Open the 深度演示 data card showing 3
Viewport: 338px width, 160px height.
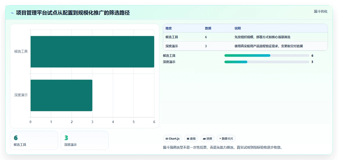[x=85, y=140]
